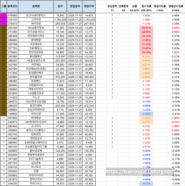Image resolution: width=185 pixels, height=186 pixels.
Task: Click stock name F&F홀딩스
Action: tap(36, 48)
